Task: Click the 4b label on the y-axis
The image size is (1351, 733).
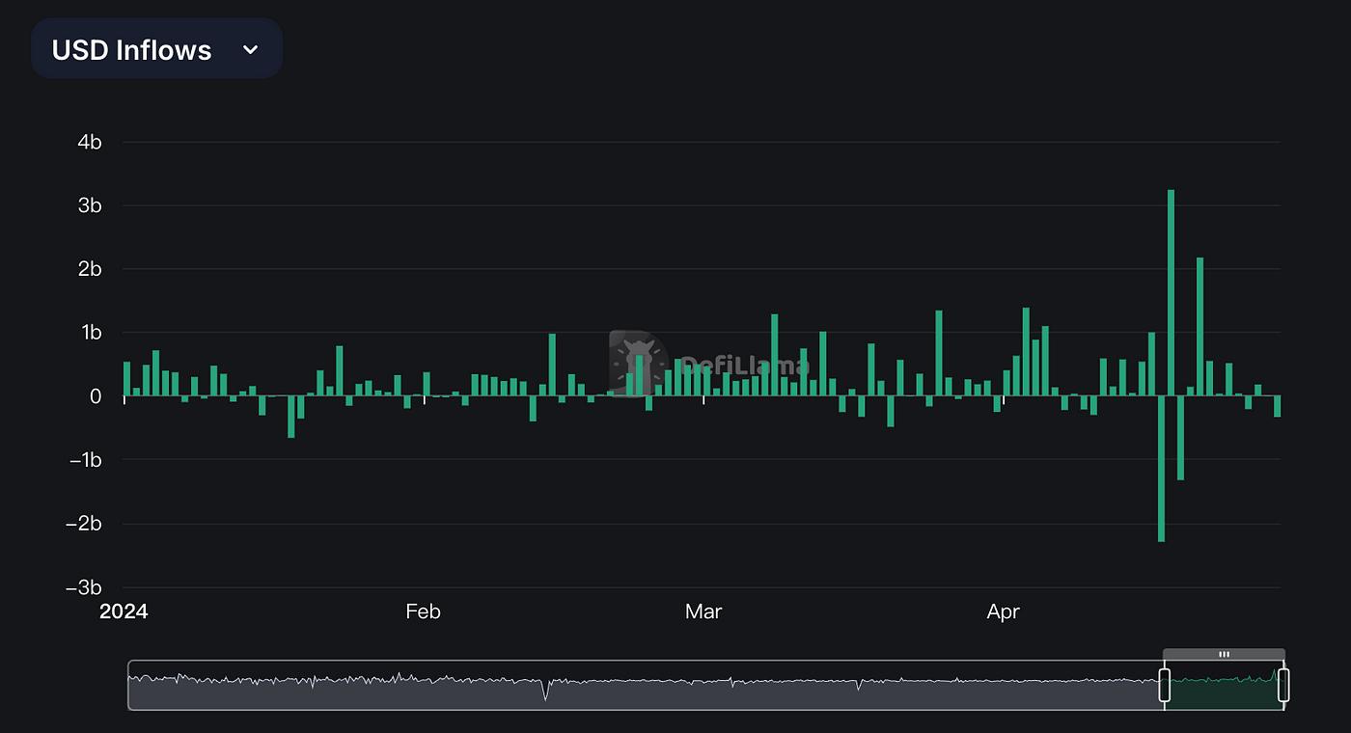Action: coord(89,143)
